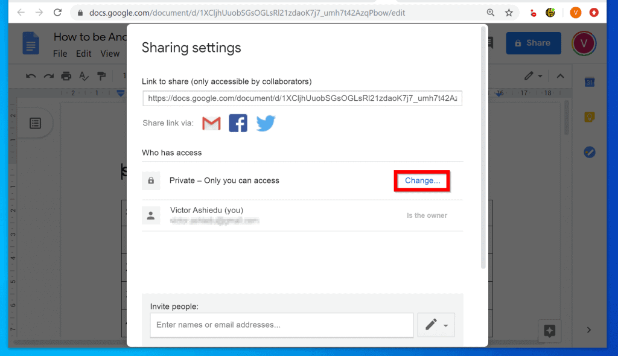Click the spell check toolbar icon
Viewport: 618px width, 356px height.
pyautogui.click(x=83, y=76)
